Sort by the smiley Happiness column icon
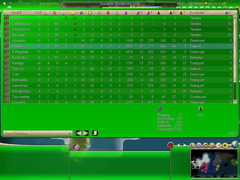Screen dimensions: 240x180 click(x=72, y=13)
